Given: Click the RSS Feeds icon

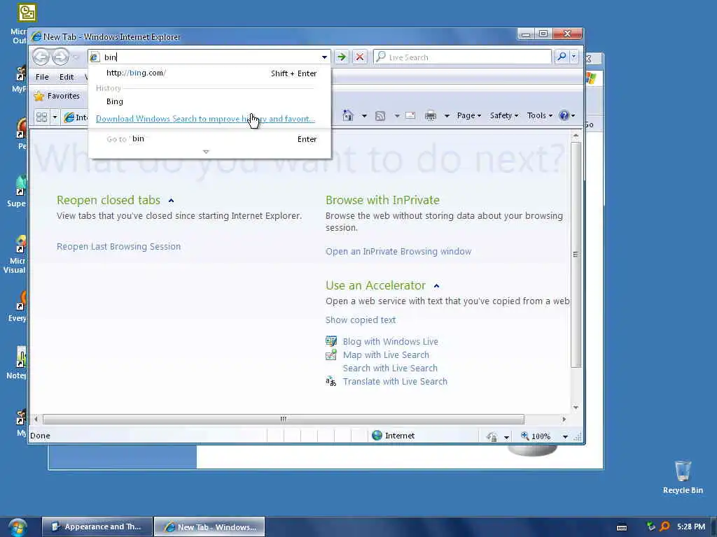Looking at the screenshot, I should point(380,116).
